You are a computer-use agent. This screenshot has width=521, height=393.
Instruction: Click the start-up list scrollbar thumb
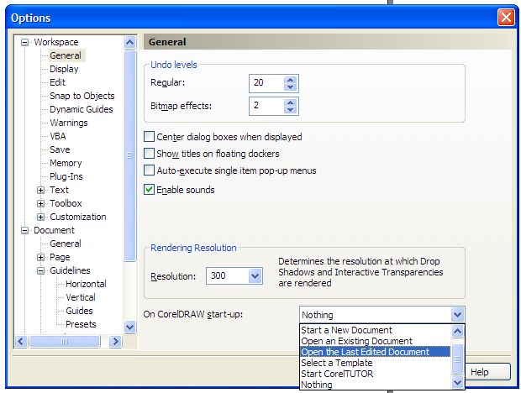click(x=457, y=359)
